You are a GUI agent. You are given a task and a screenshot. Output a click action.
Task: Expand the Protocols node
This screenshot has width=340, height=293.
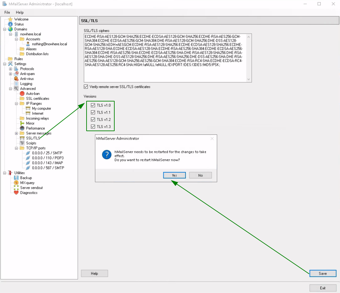click(x=10, y=69)
